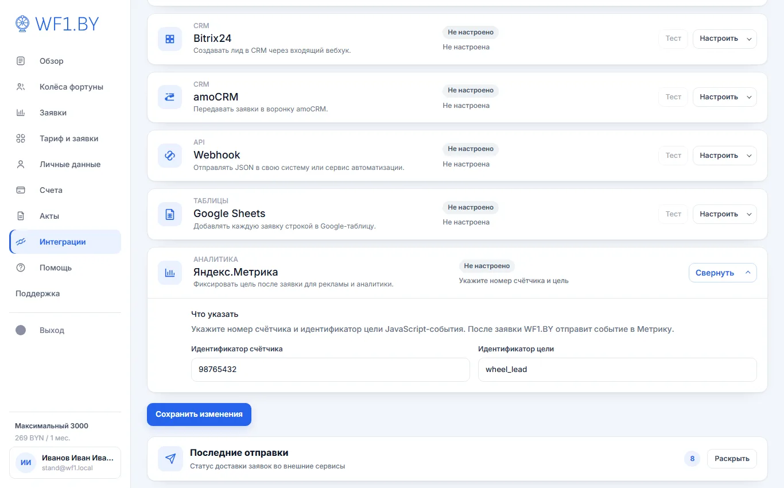The image size is (784, 488).
Task: Click the Яндекс.Метрика title text
Action: pos(236,272)
